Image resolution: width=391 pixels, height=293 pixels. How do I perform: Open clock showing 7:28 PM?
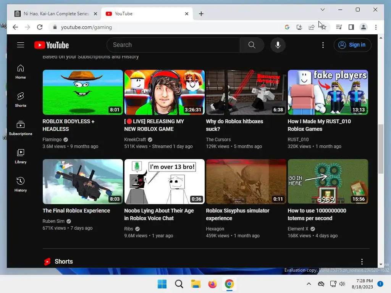362,284
